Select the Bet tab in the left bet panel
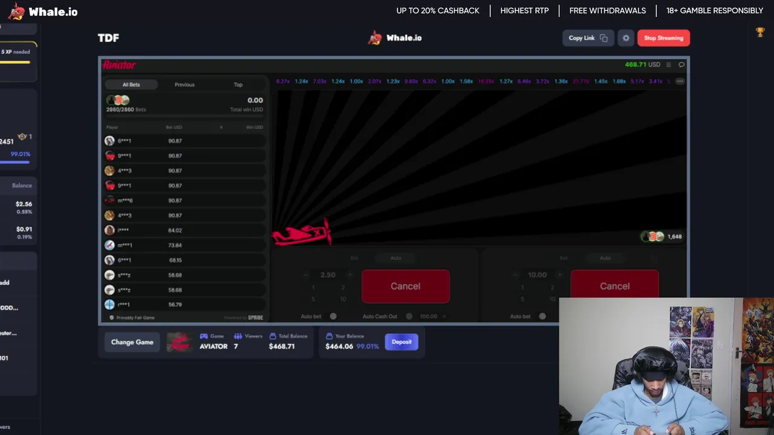 [354, 259]
